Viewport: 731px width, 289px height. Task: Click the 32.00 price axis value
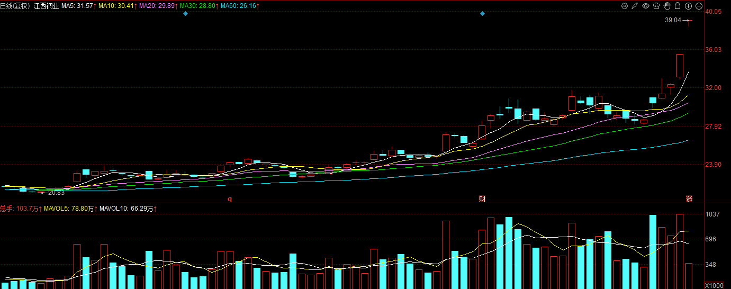click(x=714, y=88)
